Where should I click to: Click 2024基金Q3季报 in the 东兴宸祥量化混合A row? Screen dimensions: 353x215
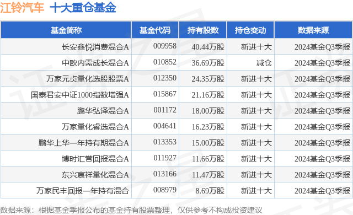pos(322,175)
